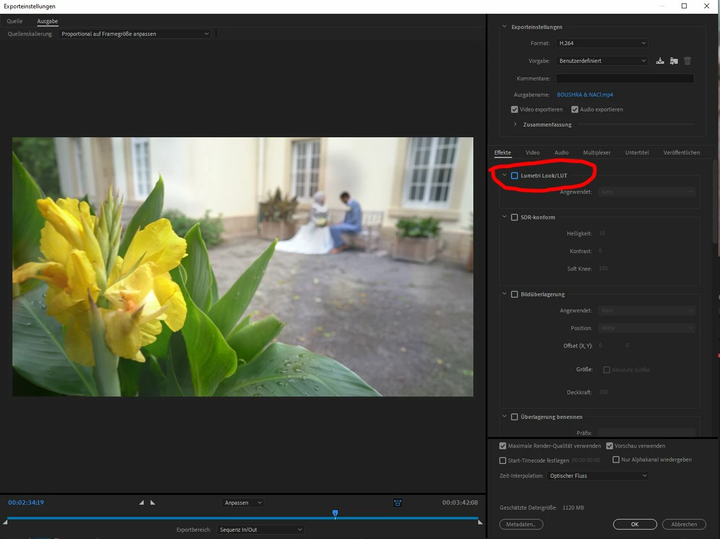Click the aspect ratio correction icon
This screenshot has width=720, height=539.
tap(398, 503)
